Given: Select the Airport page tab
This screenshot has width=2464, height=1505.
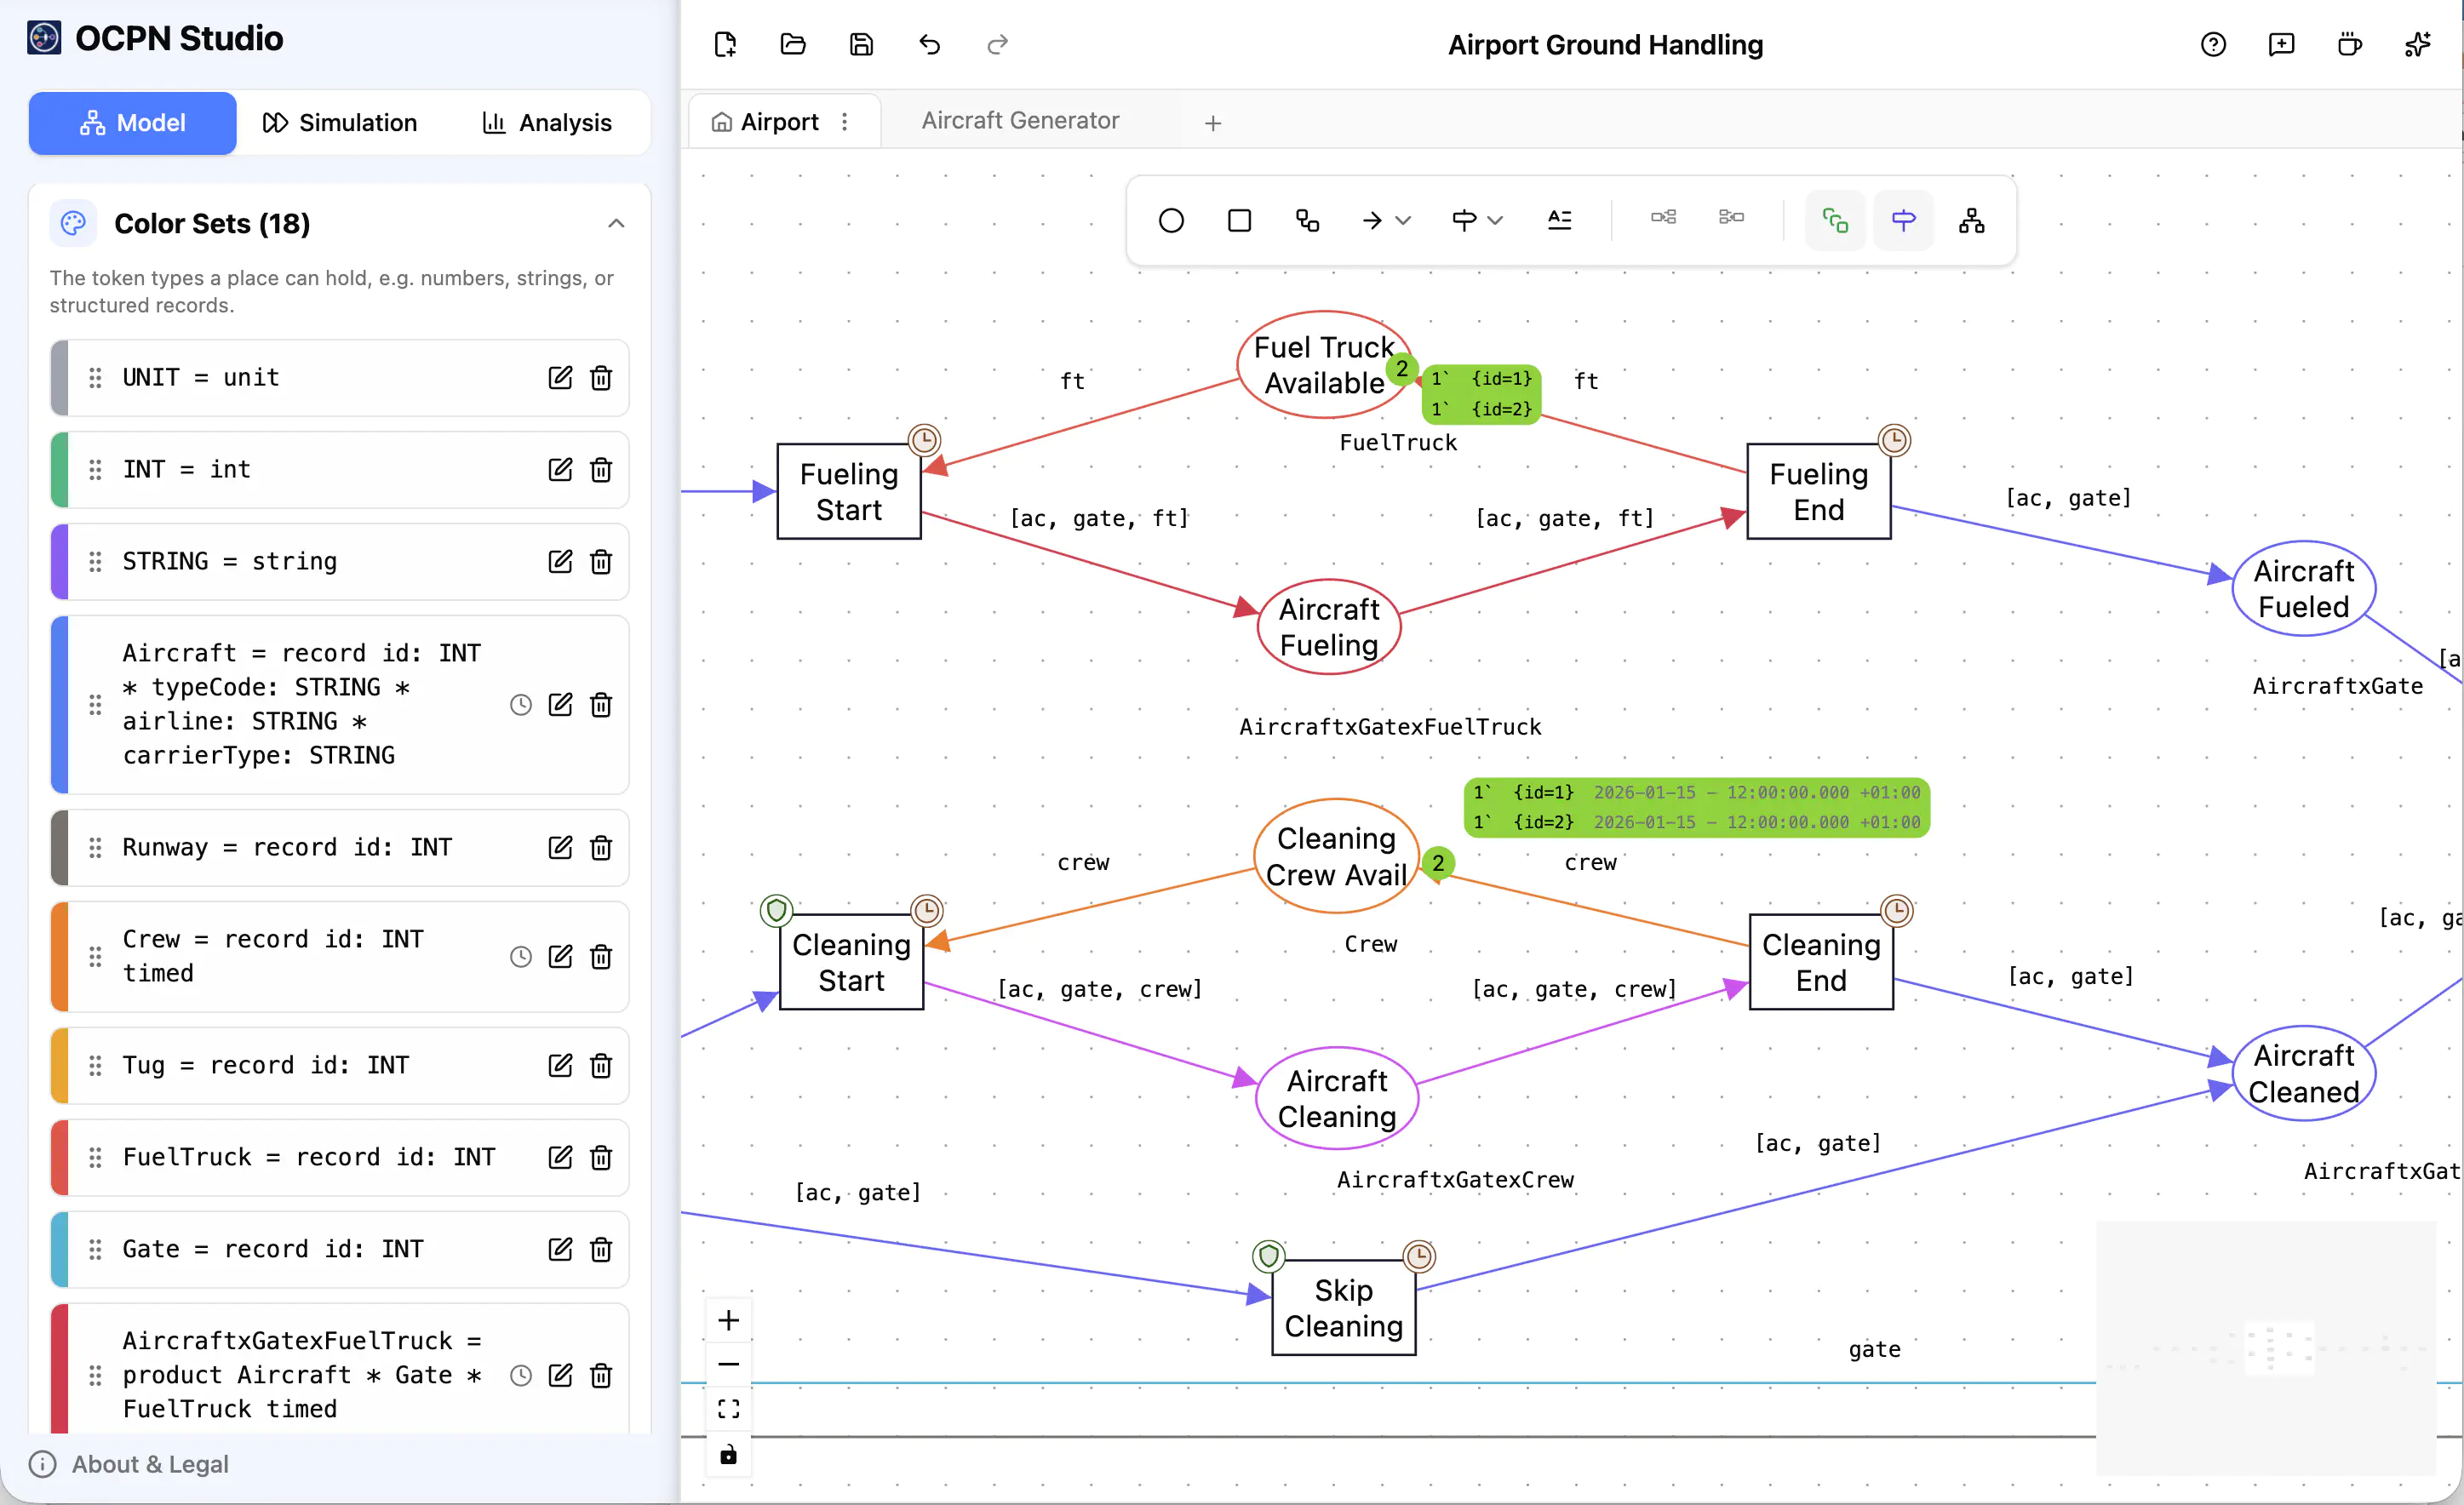Looking at the screenshot, I should [779, 121].
